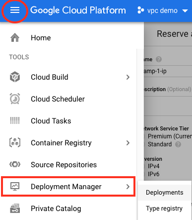
Task: Click the Source Repositories icon
Action: click(x=15, y=164)
